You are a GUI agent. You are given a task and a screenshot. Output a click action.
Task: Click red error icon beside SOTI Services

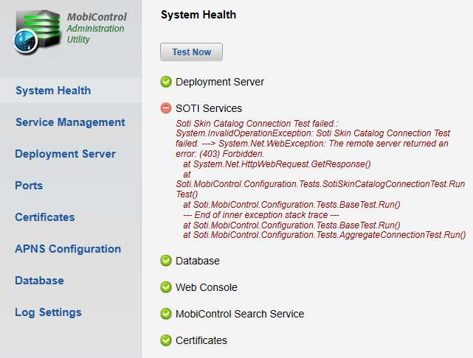point(166,108)
